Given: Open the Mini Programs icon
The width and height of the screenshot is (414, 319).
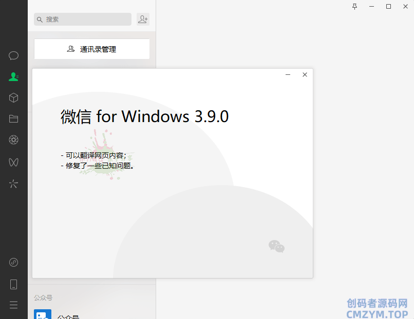Looking at the screenshot, I should (13, 262).
